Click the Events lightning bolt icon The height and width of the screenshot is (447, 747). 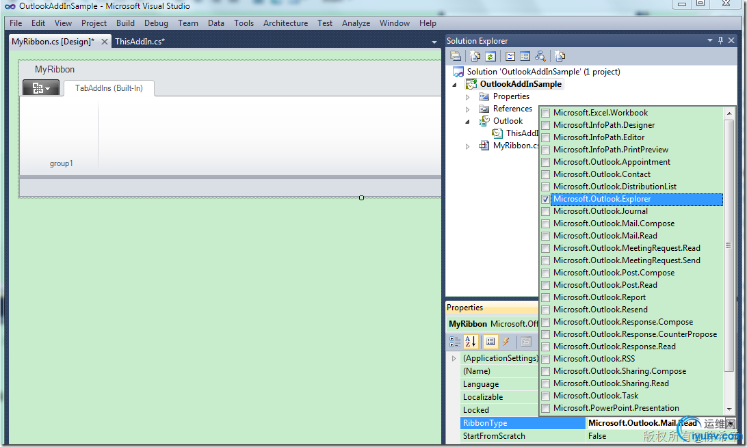506,341
